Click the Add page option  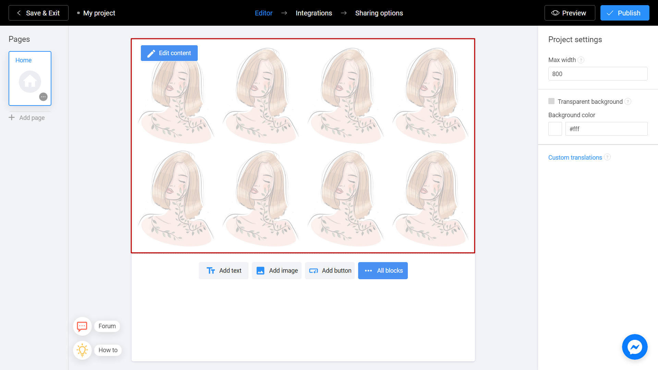[x=27, y=118]
